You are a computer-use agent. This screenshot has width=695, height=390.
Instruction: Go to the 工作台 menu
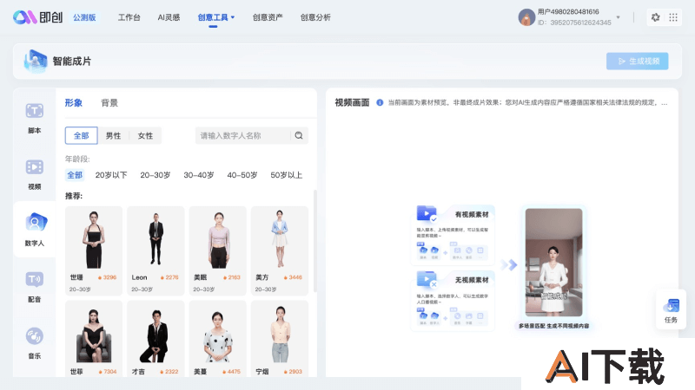pyautogui.click(x=129, y=17)
